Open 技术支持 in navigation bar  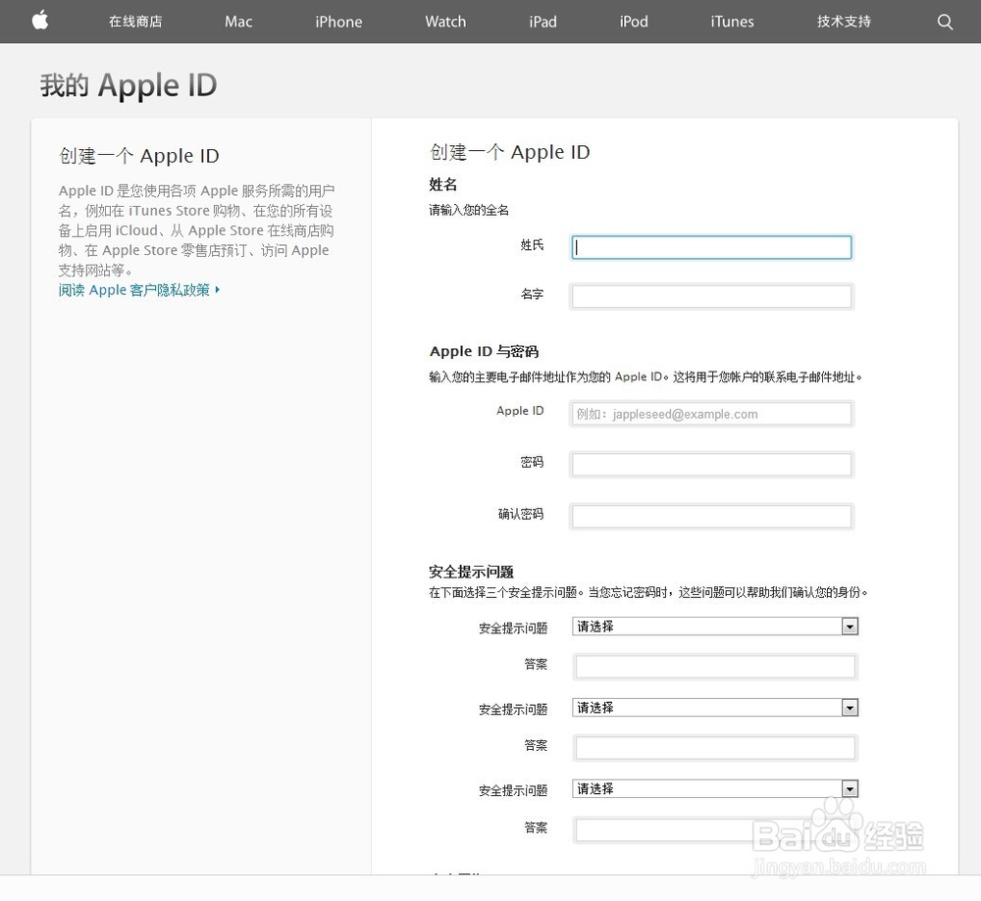tap(844, 22)
